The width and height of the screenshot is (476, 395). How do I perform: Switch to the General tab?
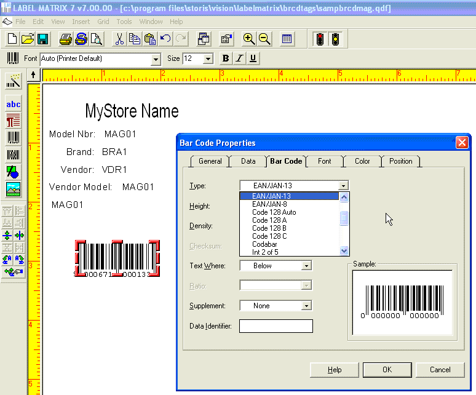(210, 161)
